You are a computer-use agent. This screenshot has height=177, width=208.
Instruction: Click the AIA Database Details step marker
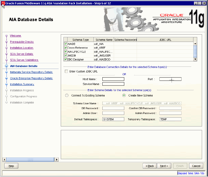[6, 66]
